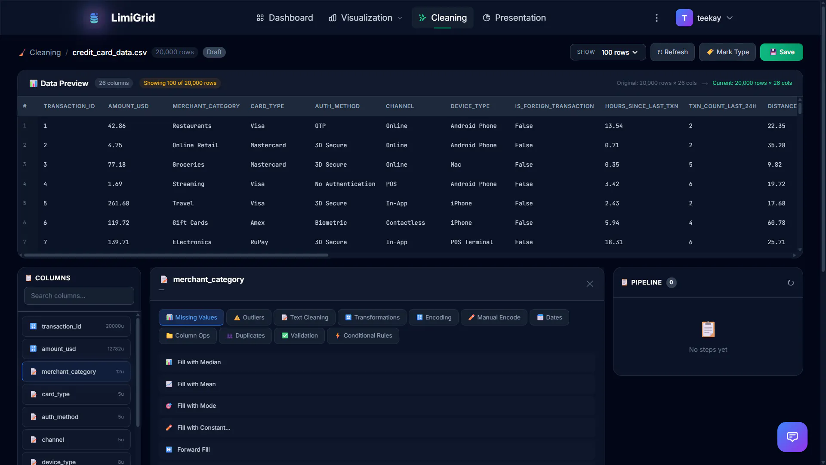This screenshot has width=826, height=465.
Task: Reset the pipeline with the refresh icon
Action: (x=790, y=282)
